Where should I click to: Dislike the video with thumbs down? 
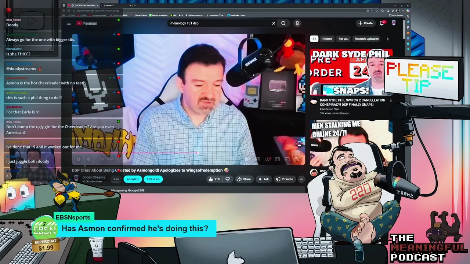point(228,179)
